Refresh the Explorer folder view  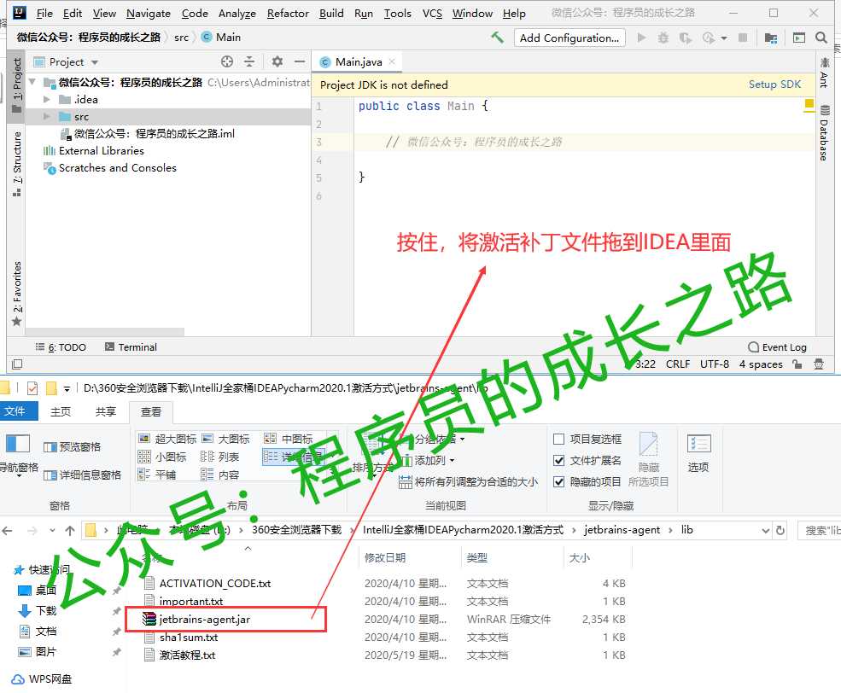pos(780,531)
